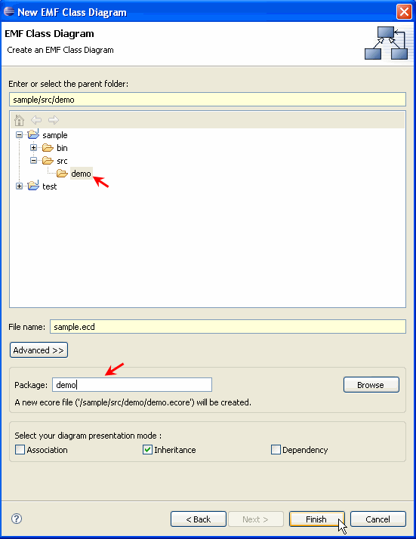Screen dimensions: 416x539
Task: Click the Home icon in folder navigator
Action: [20, 120]
